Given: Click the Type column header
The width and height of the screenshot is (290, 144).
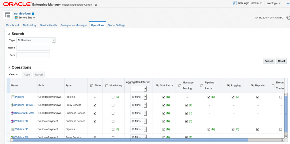Looking at the screenshot, I should 76,85.
